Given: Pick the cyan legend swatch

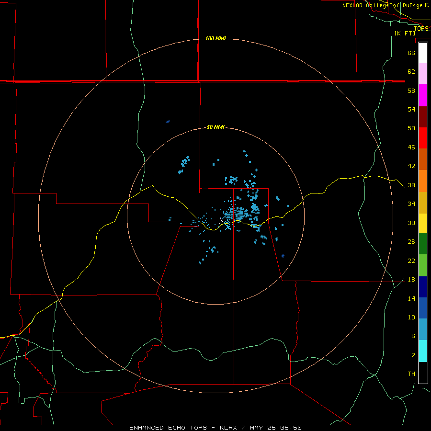Looking at the screenshot, I should click(423, 351).
